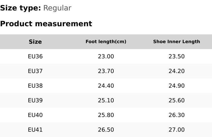Click the Foot length(cm) column header
This screenshot has width=212, height=137.
point(106,42)
